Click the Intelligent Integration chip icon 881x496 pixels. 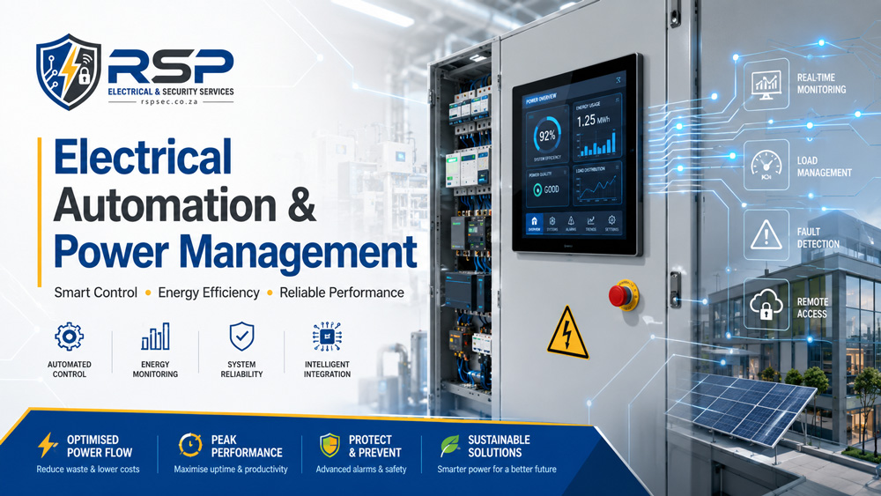point(327,337)
